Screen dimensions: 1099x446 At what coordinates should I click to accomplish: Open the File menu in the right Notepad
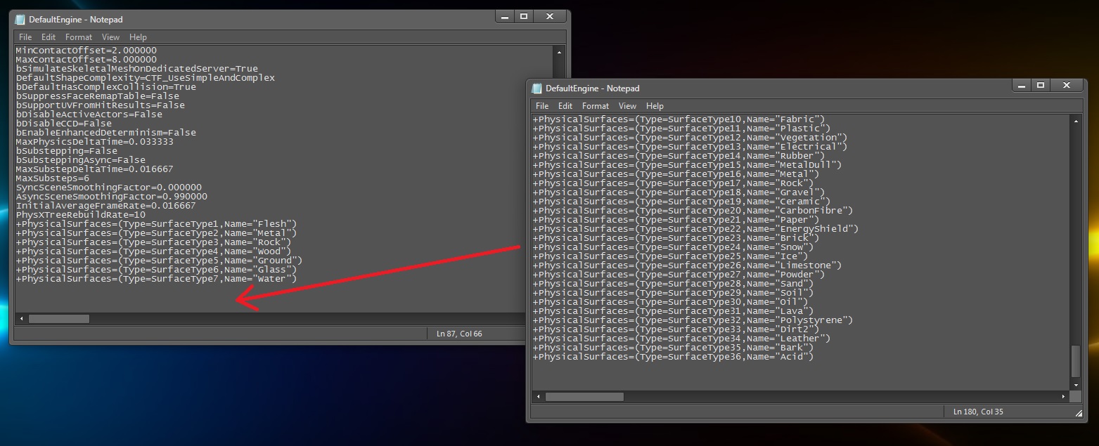541,105
